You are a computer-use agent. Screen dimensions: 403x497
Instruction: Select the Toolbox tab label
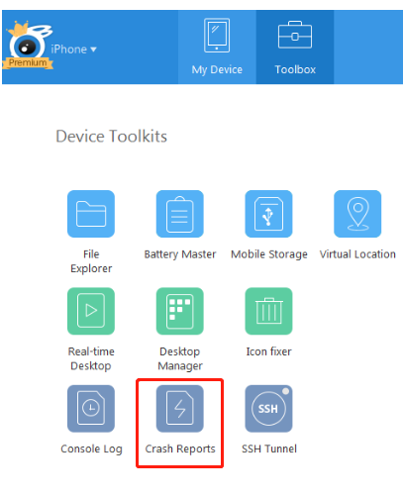click(295, 69)
